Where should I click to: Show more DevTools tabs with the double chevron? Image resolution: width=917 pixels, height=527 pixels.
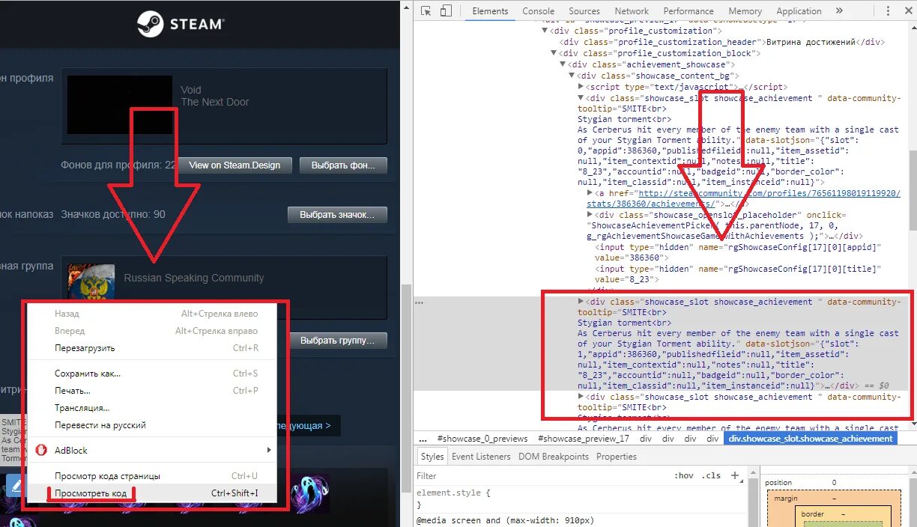(x=839, y=10)
